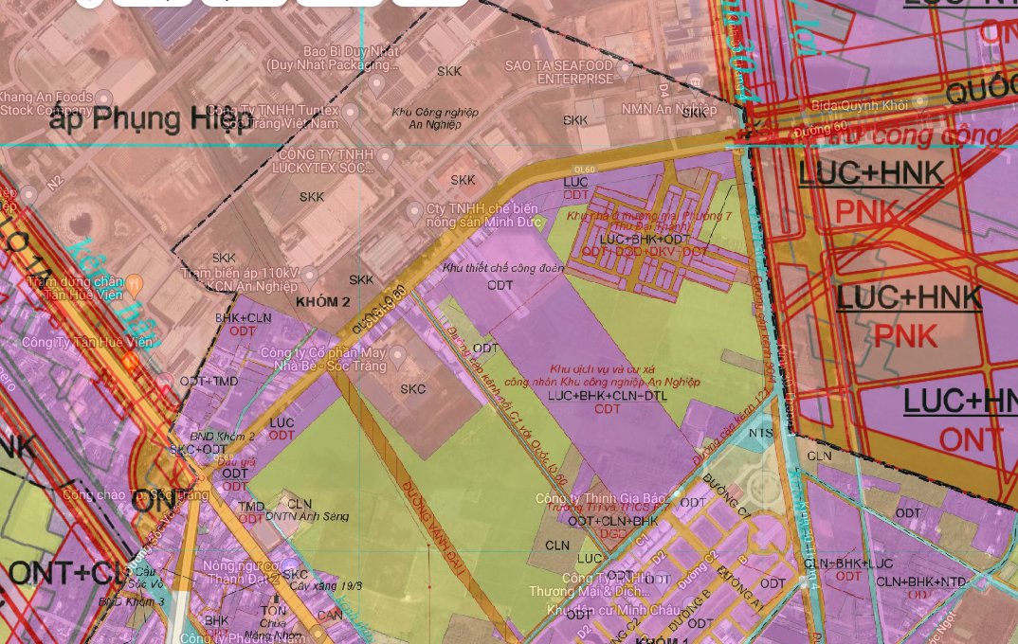Click the ĐƯỜNG C7 street label
The height and width of the screenshot is (644, 1018).
727,496
